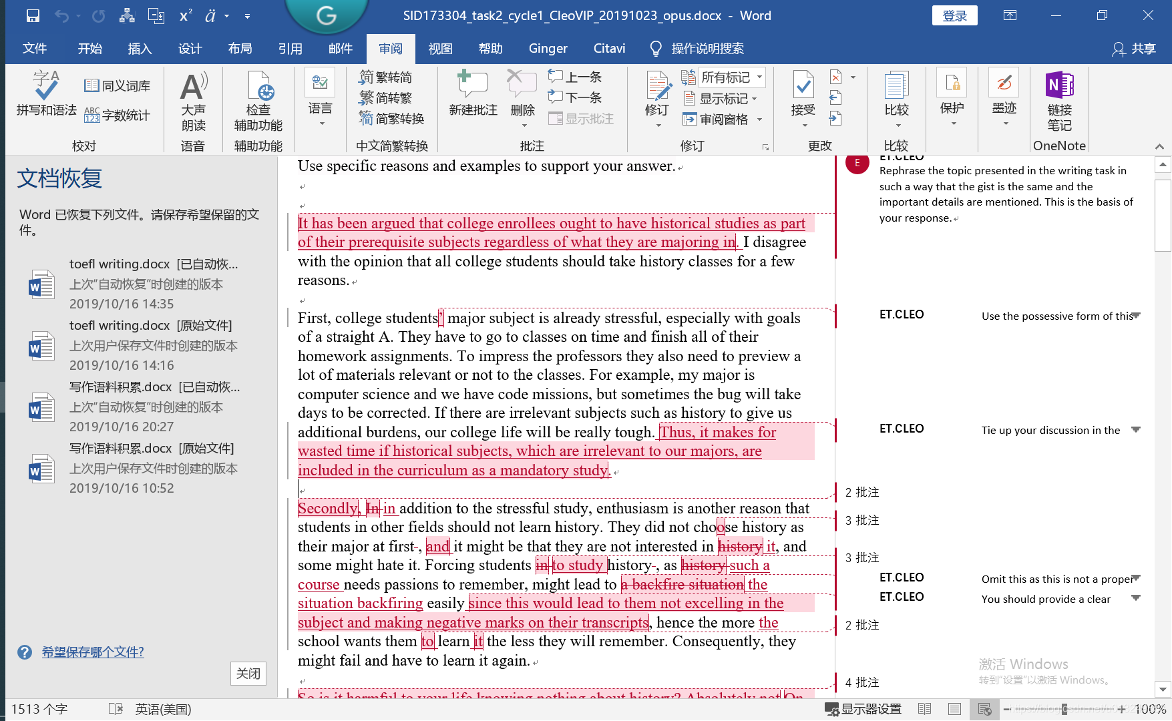Click the Sign in (登录) button

coord(954,15)
